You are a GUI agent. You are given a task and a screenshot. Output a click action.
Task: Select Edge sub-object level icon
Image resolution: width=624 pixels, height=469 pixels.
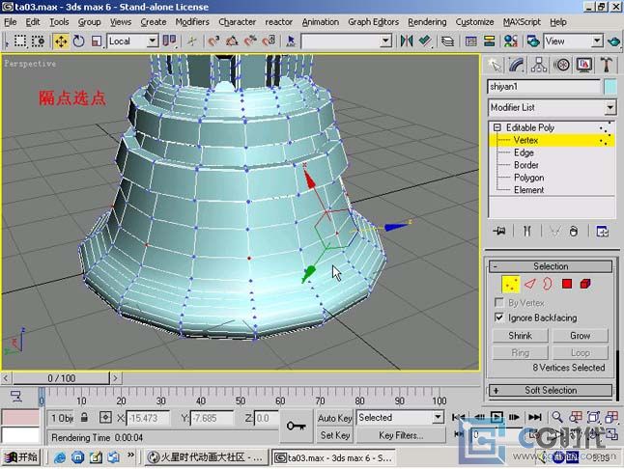coord(530,284)
